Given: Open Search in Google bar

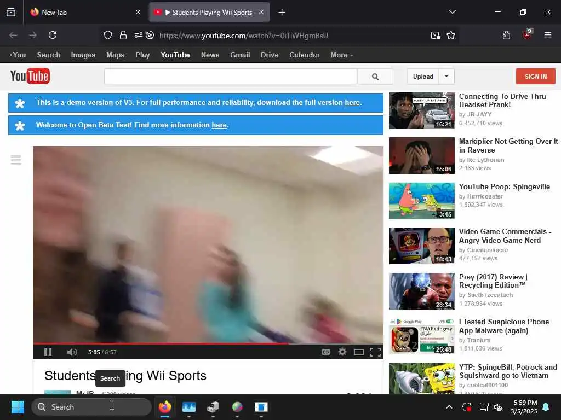Looking at the screenshot, I should tap(49, 55).
